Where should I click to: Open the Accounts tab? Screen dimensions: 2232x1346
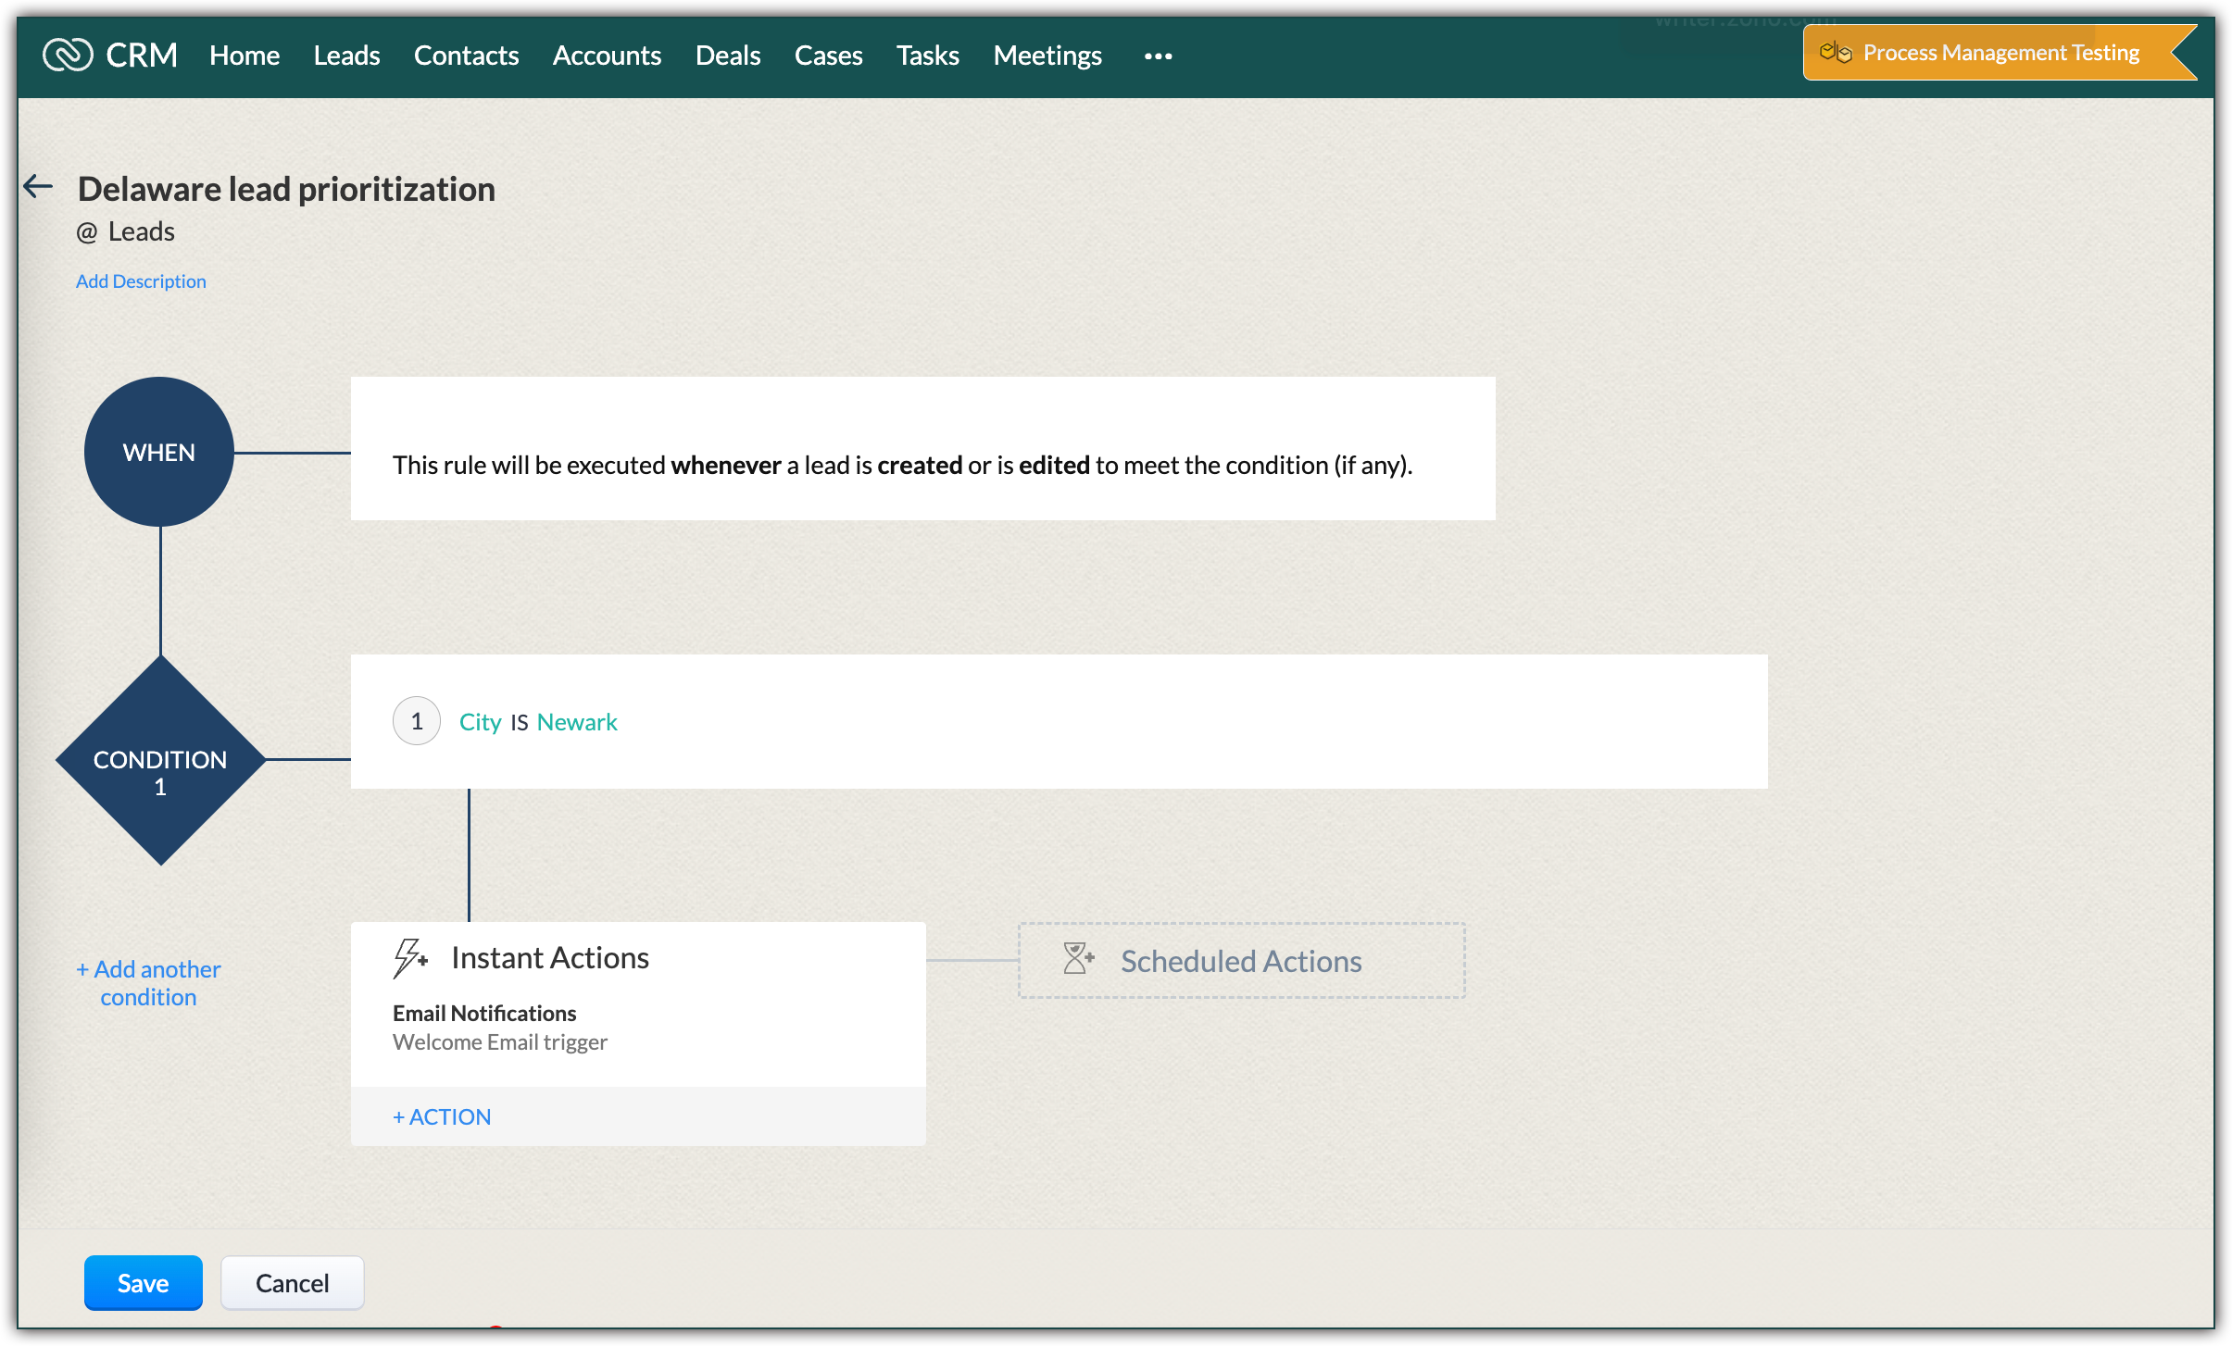click(x=607, y=56)
